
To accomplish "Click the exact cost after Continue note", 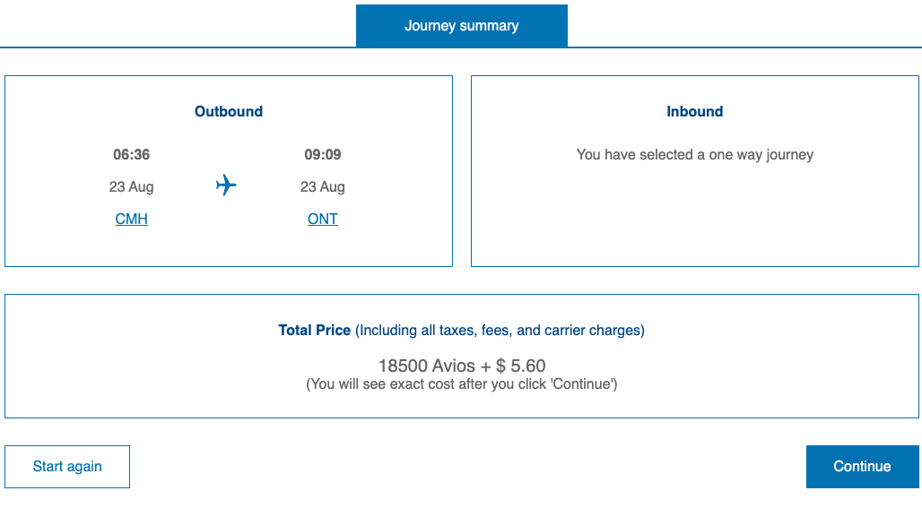I will coord(461,384).
